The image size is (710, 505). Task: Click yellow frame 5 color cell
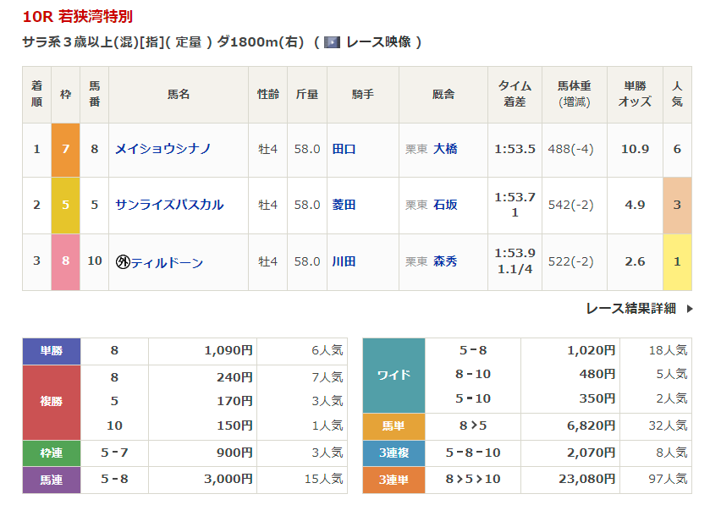click(65, 205)
